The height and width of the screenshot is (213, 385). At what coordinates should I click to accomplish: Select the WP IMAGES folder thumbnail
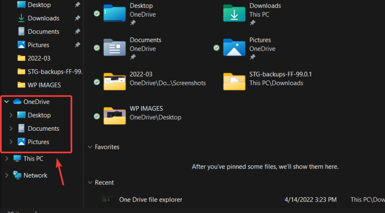pyautogui.click(x=114, y=116)
